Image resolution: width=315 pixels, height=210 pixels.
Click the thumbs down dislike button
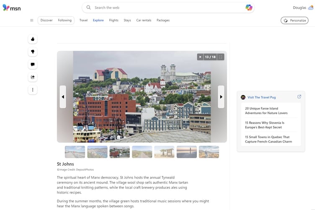pyautogui.click(x=33, y=52)
